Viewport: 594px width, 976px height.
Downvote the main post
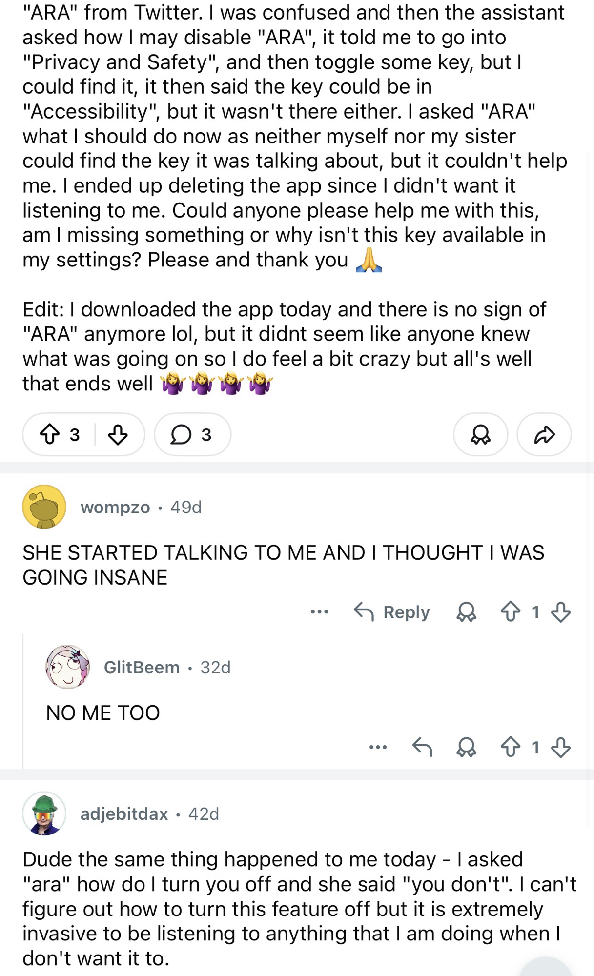(118, 434)
